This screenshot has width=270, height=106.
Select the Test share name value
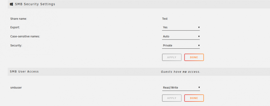[x=165, y=19]
